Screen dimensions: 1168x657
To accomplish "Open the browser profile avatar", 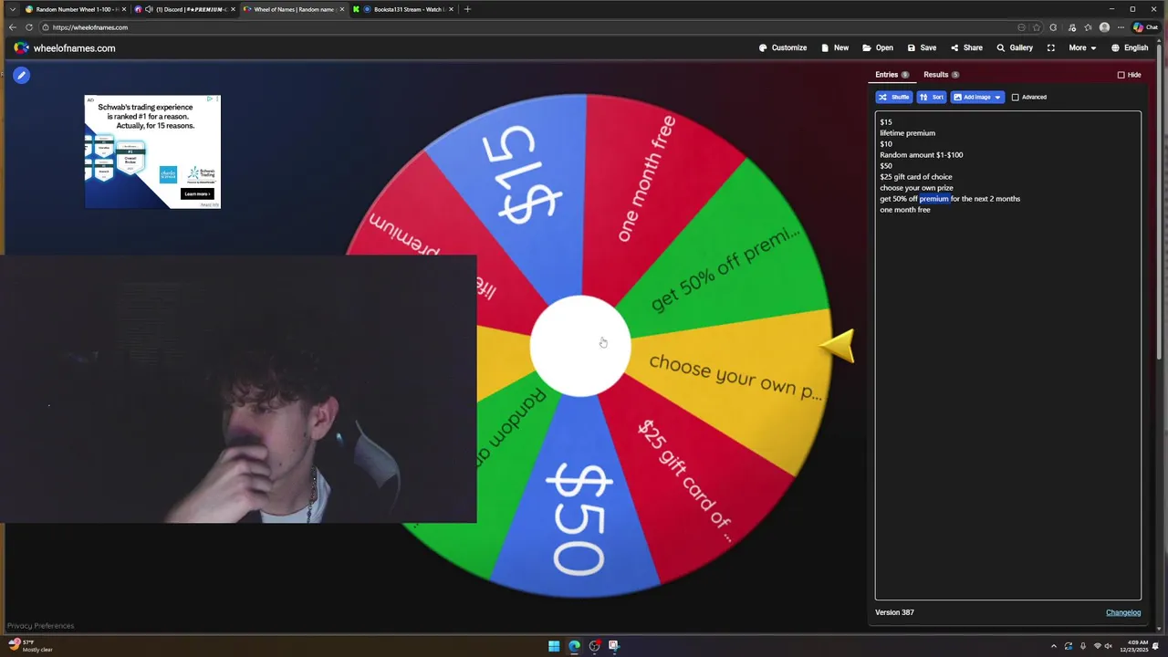I will click(x=1104, y=27).
